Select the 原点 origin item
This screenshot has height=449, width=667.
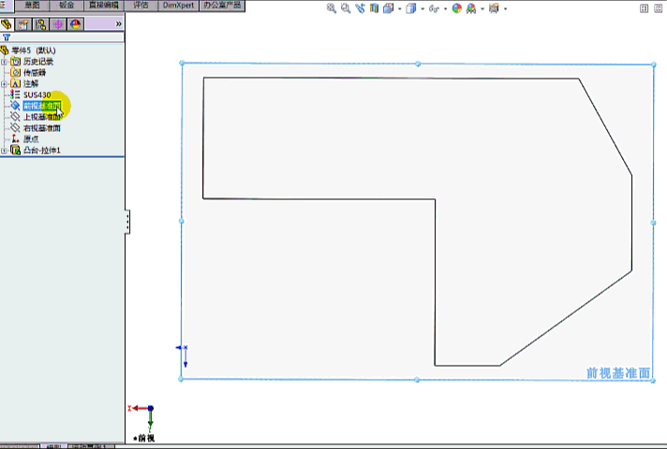tap(31, 138)
